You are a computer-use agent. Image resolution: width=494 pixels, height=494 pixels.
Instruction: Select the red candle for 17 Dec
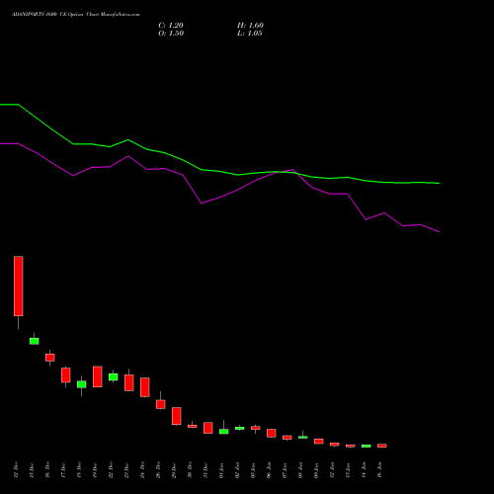coord(66,375)
